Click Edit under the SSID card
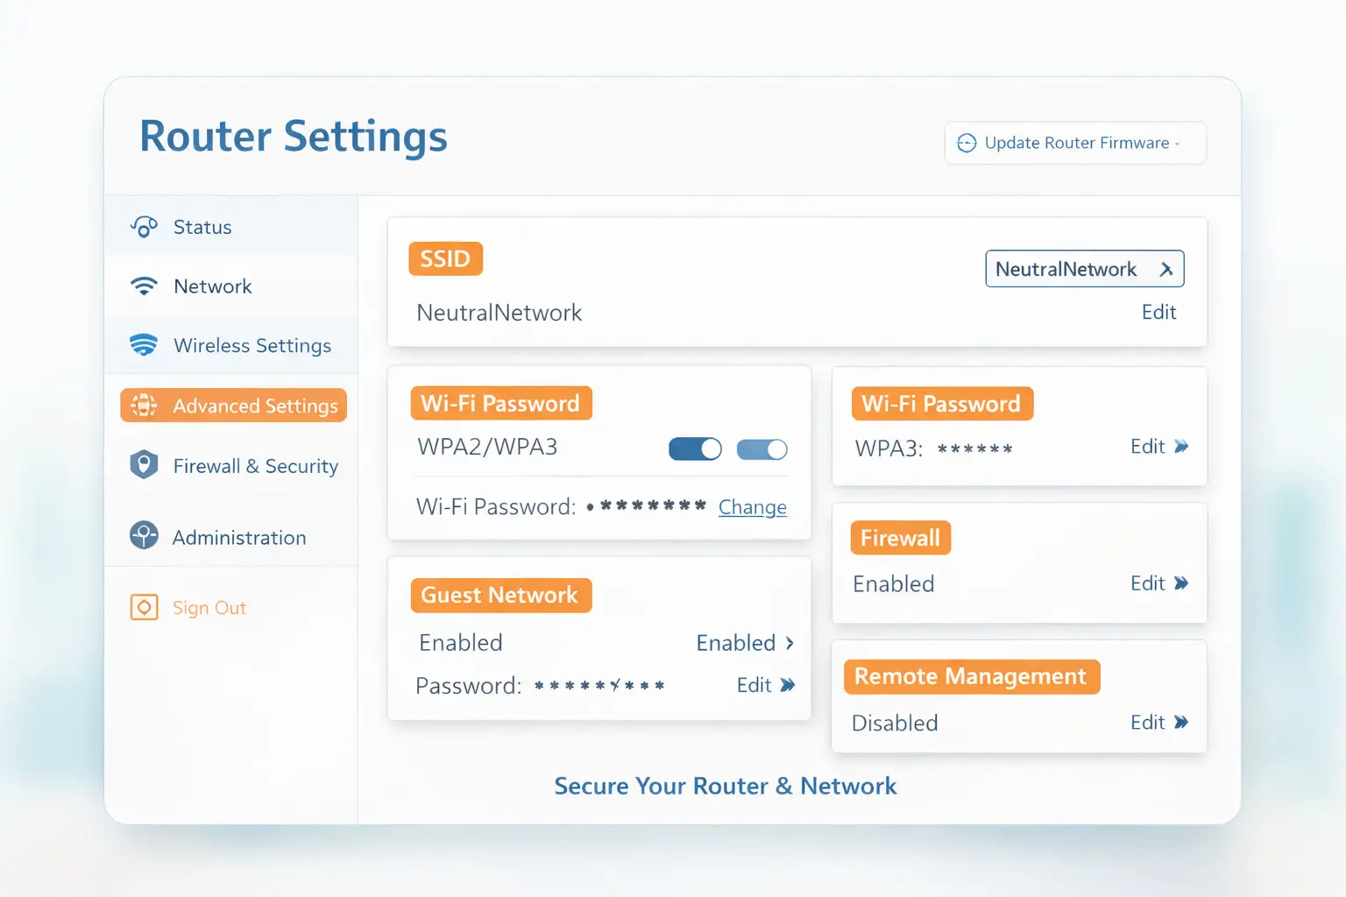1346x897 pixels. click(x=1158, y=312)
